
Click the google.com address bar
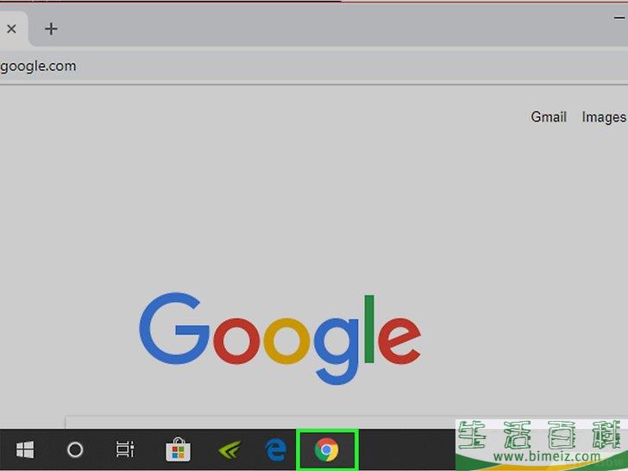(314, 66)
